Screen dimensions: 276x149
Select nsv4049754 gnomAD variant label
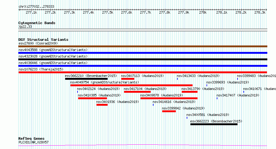coord(105,82)
